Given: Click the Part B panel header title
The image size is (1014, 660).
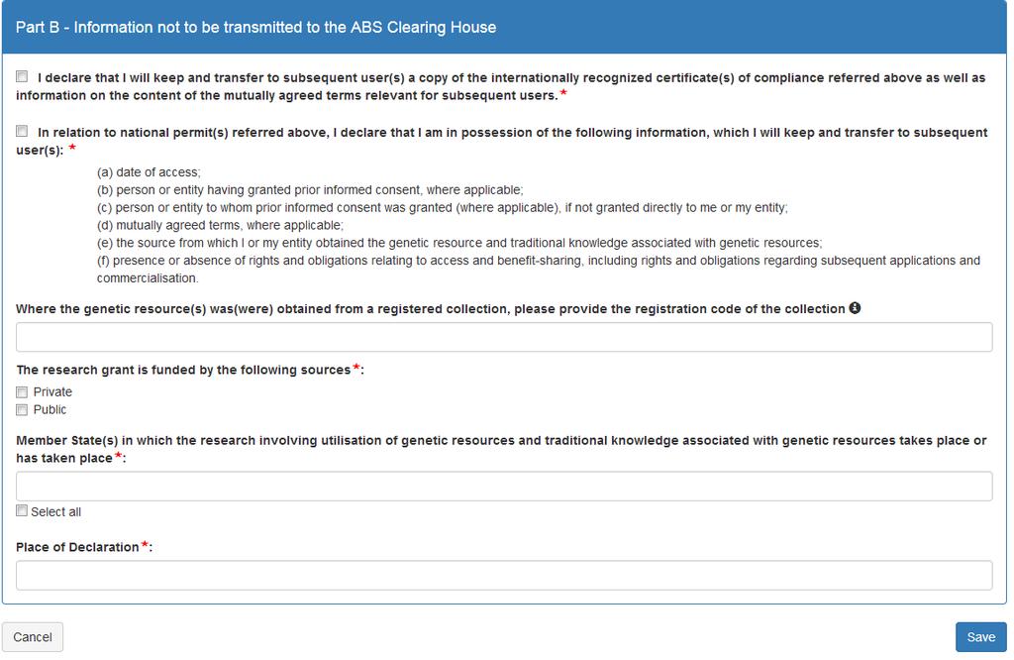Looking at the screenshot, I should [256, 27].
